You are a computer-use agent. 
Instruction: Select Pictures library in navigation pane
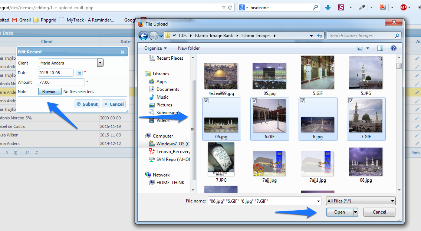point(164,105)
